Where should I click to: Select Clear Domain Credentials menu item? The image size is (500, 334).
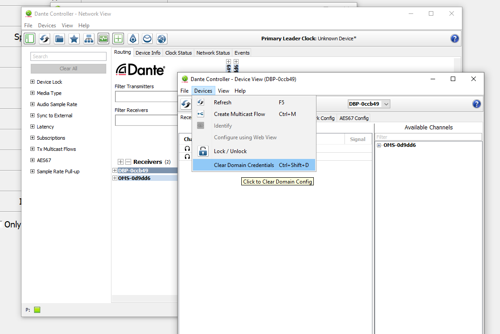coord(244,165)
